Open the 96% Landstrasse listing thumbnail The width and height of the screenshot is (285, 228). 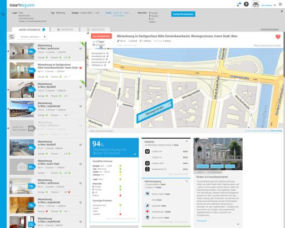click(x=22, y=51)
